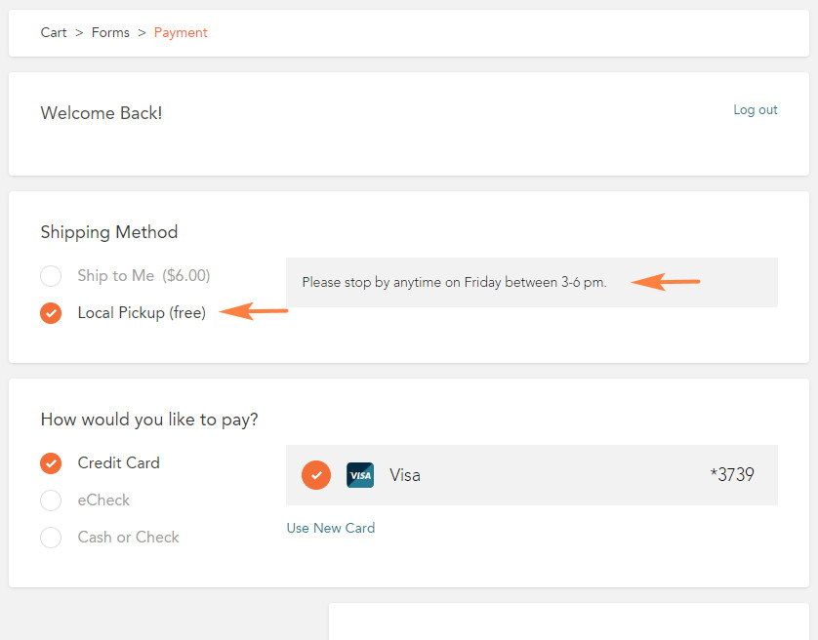Image resolution: width=818 pixels, height=640 pixels.
Task: Click the eCheck option label
Action: (103, 500)
